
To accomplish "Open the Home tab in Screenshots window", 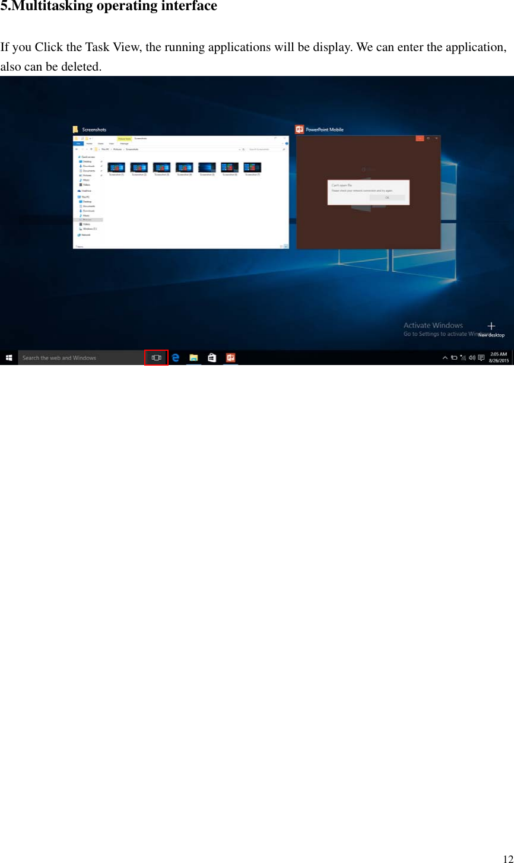I will [89, 144].
